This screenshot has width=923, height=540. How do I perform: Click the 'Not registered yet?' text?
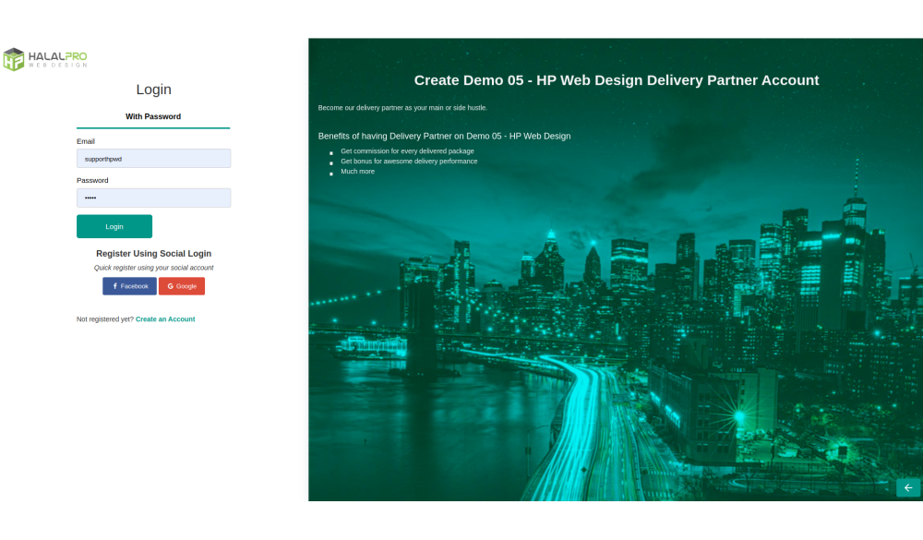pyautogui.click(x=105, y=319)
